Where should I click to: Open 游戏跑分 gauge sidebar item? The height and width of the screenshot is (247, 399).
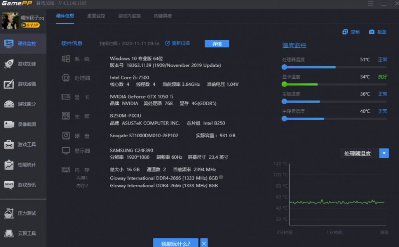click(23, 104)
